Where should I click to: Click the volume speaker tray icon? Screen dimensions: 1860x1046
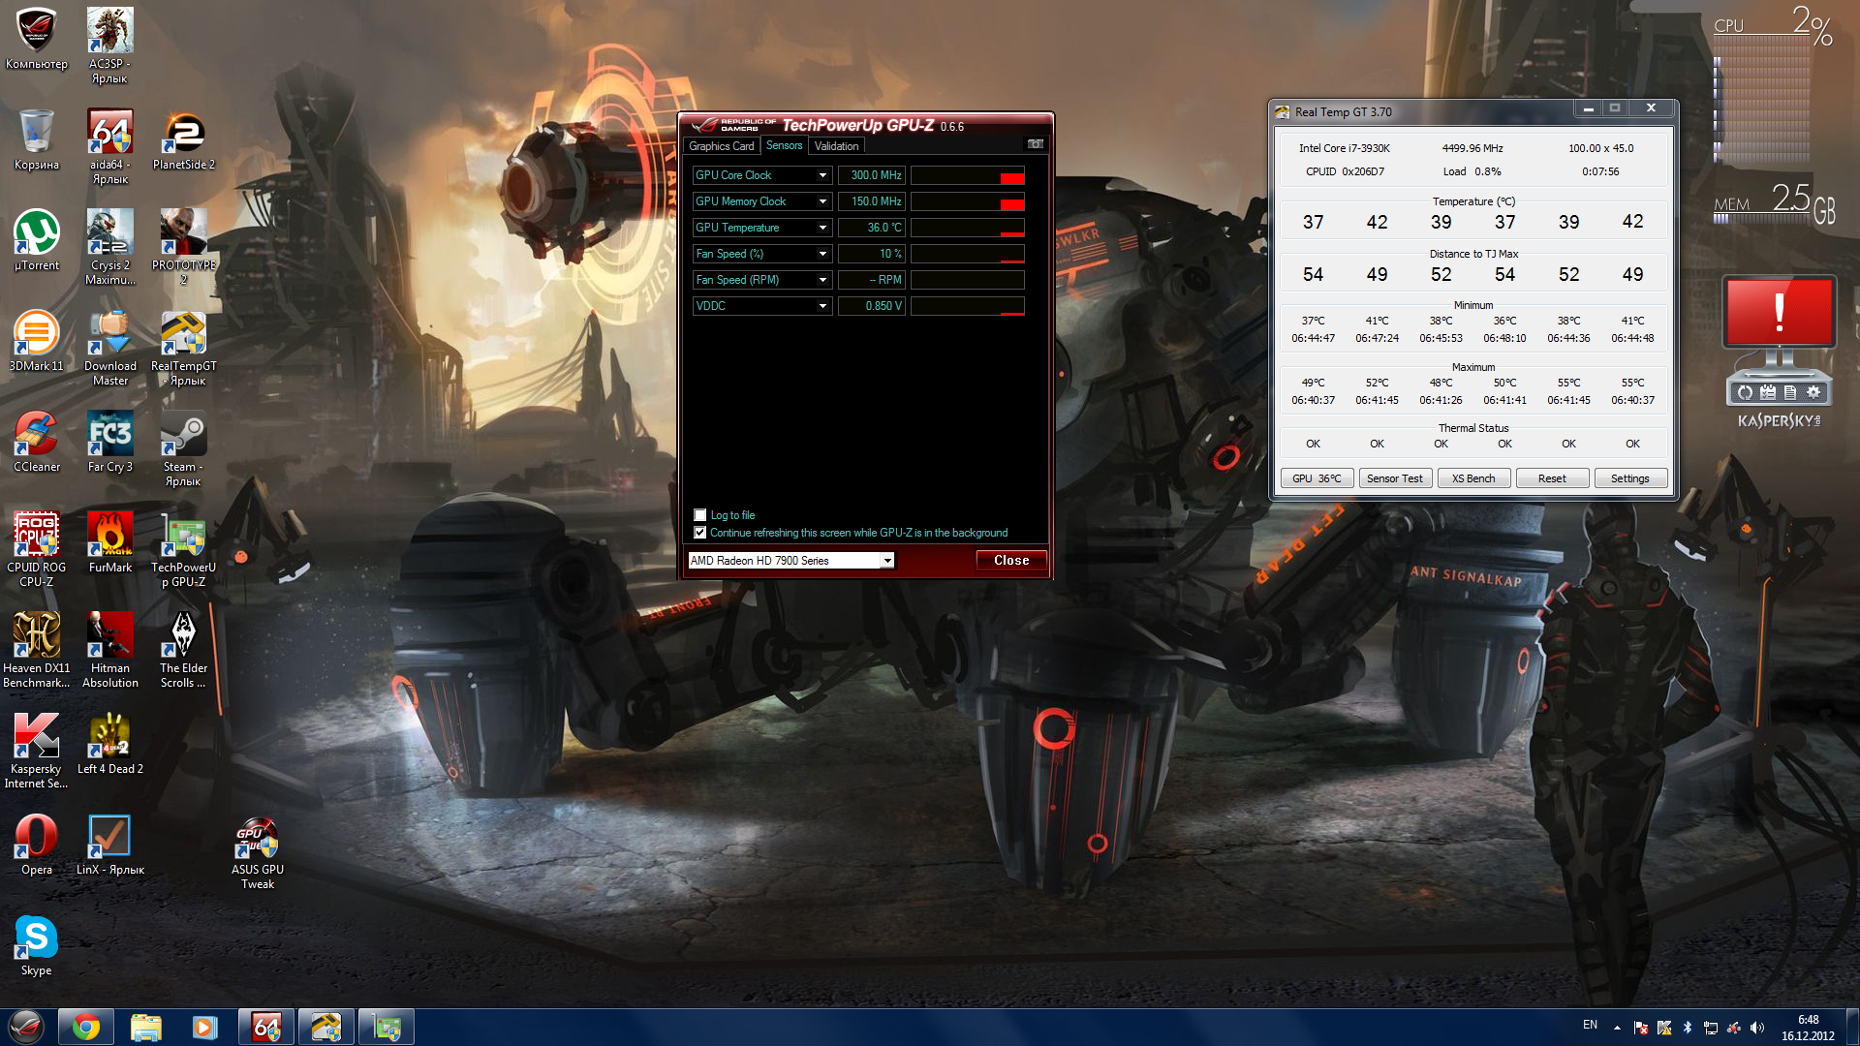coord(1757,1028)
